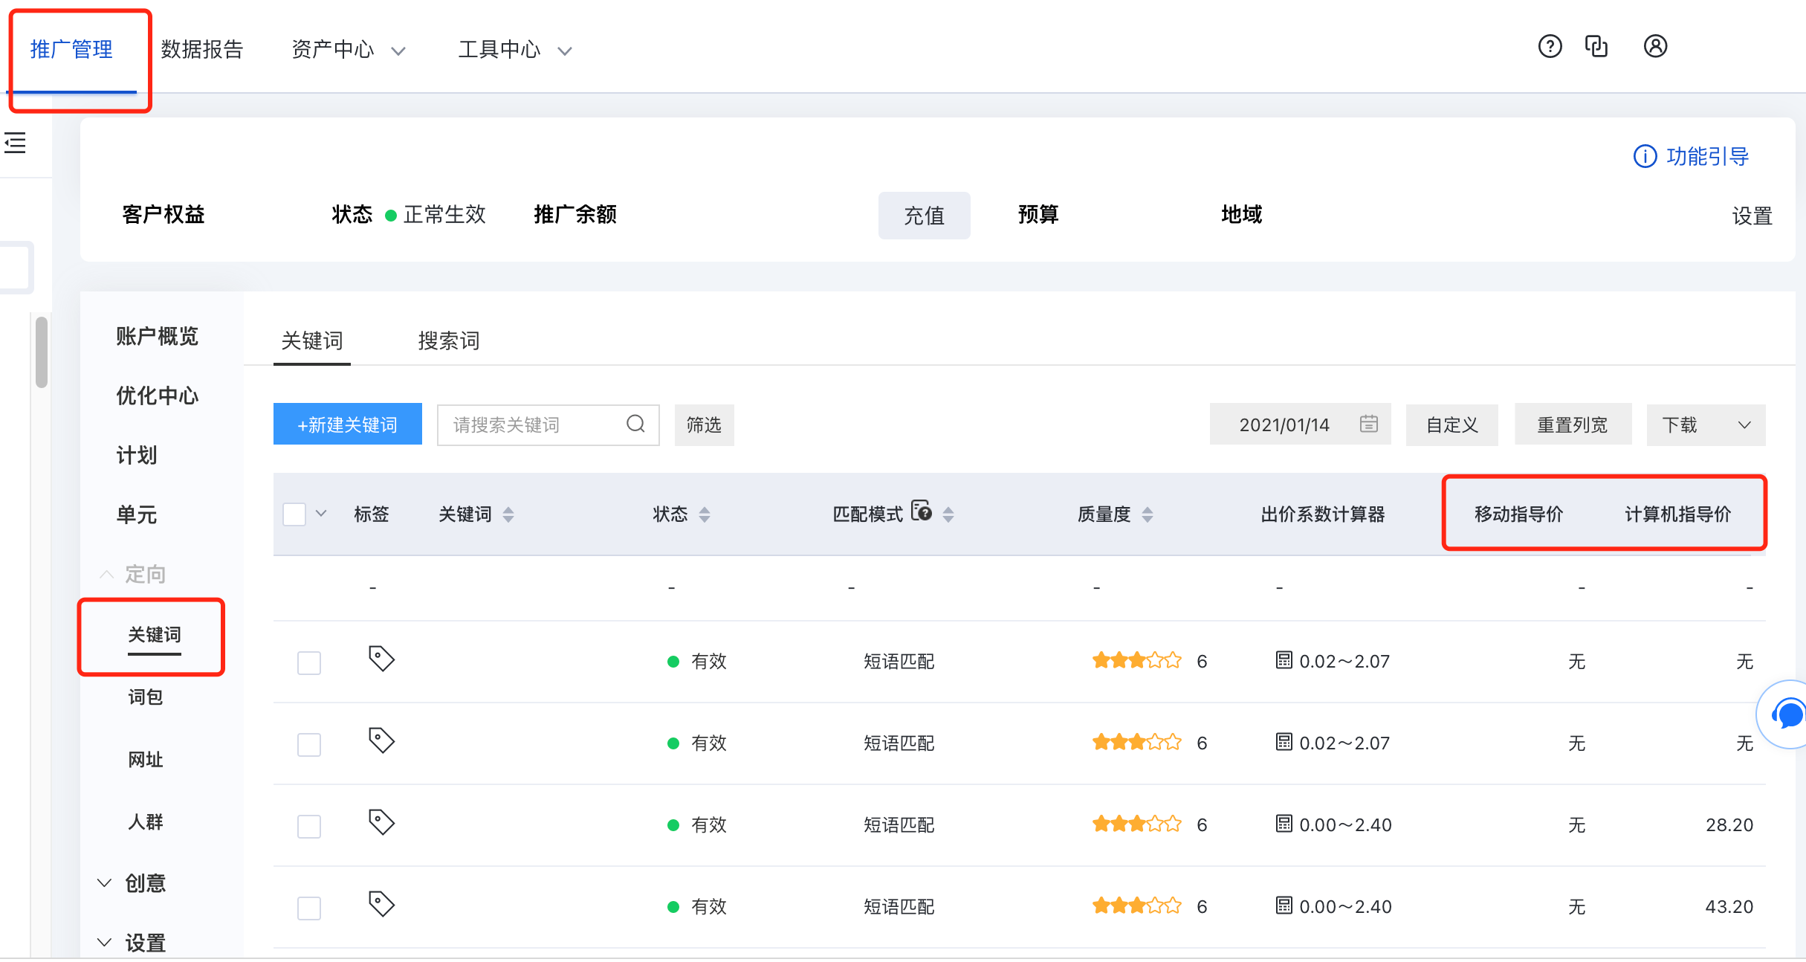This screenshot has height=962, width=1806.
Task: Open 优化中心 in the sidebar
Action: [x=157, y=396]
